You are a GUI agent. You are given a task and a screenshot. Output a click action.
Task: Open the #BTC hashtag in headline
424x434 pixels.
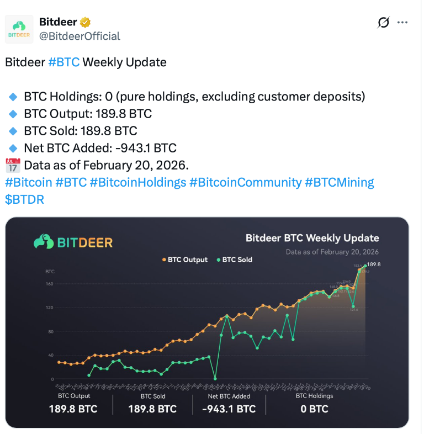pos(64,62)
